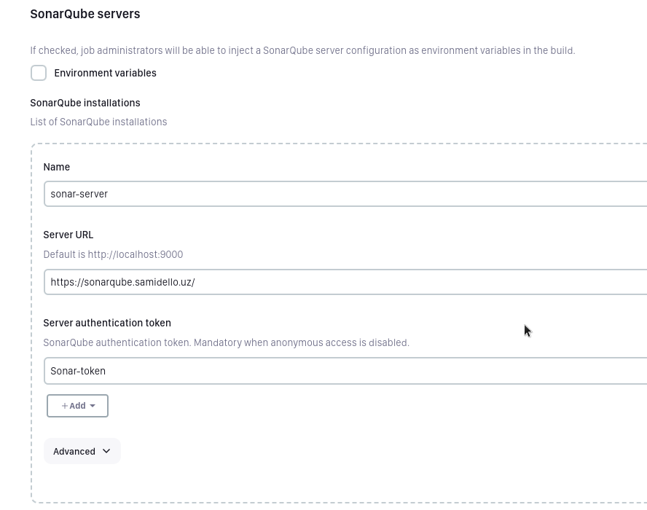Open the Sonar-token authentication token dropdown
The image size is (647, 510).
click(342, 371)
